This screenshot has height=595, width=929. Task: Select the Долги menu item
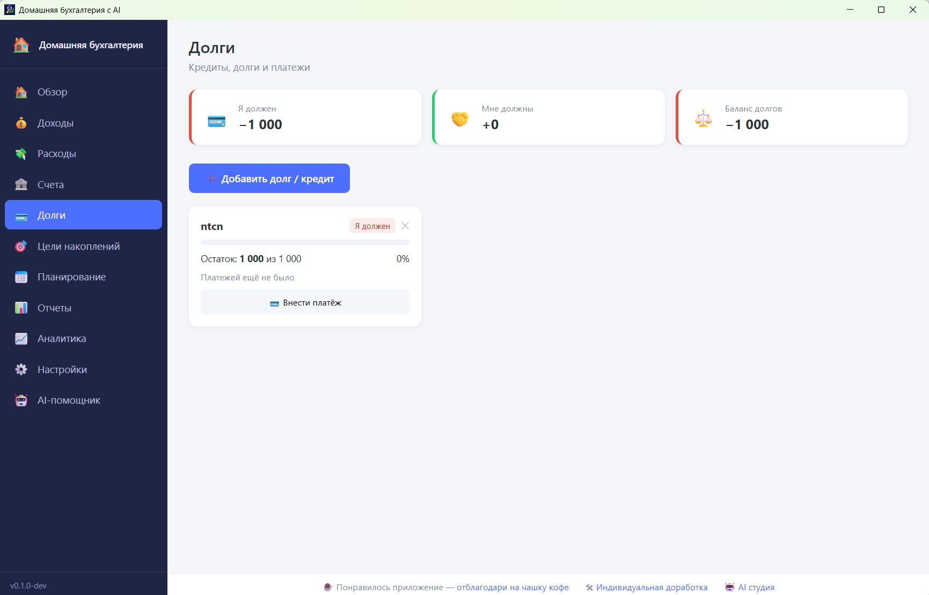pos(83,215)
